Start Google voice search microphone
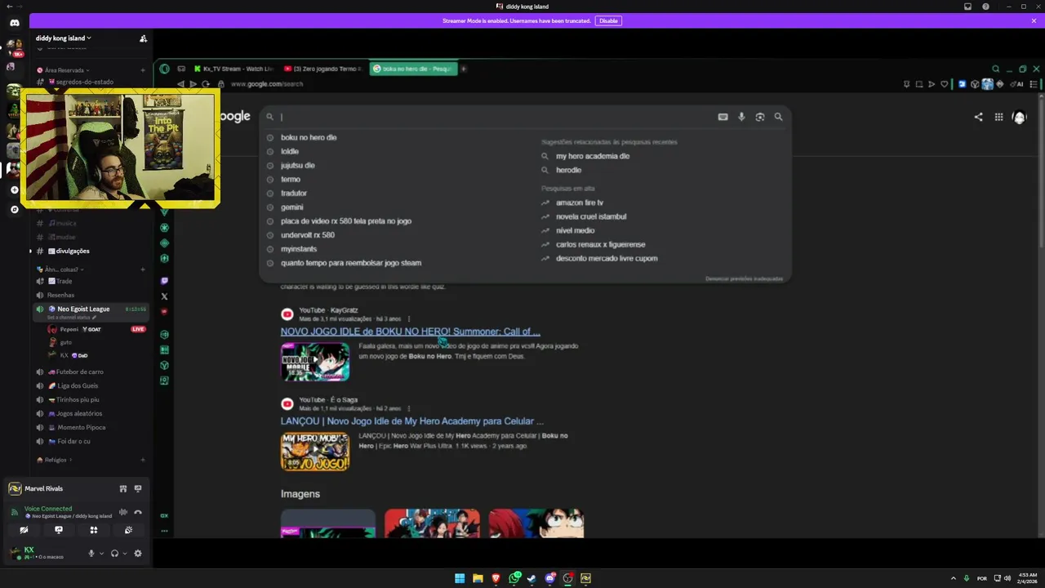This screenshot has width=1045, height=588. click(741, 117)
